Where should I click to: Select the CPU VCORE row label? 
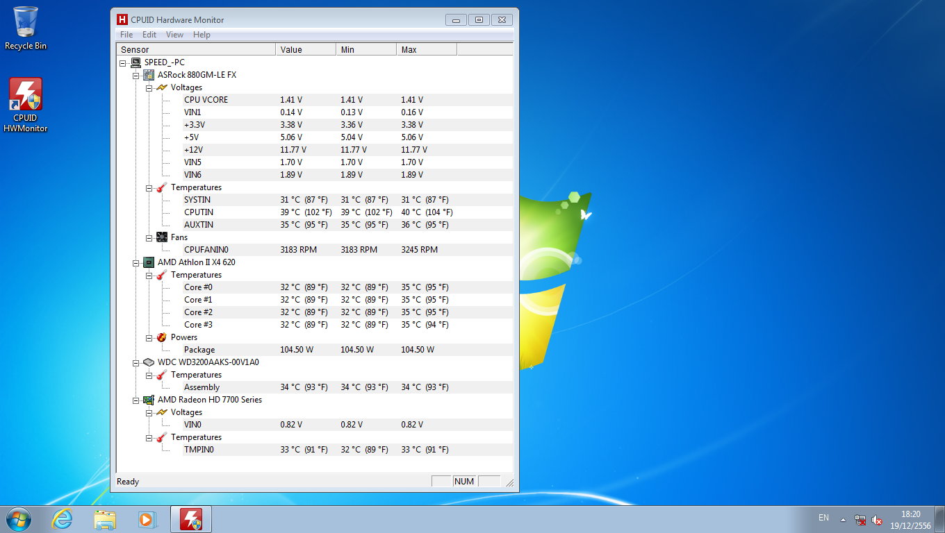pyautogui.click(x=206, y=100)
